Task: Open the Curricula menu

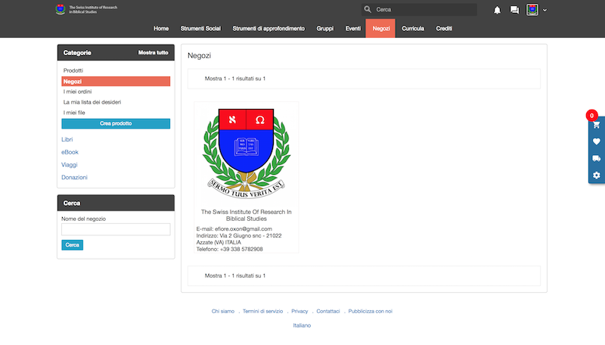Action: tap(413, 29)
